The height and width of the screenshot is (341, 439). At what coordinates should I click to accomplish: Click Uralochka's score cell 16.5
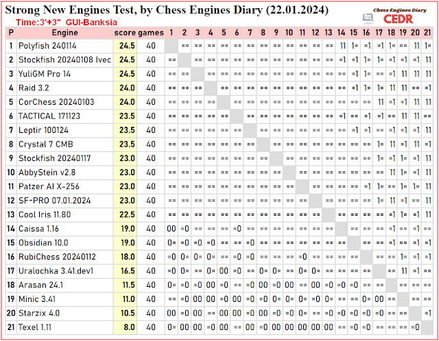pos(125,271)
